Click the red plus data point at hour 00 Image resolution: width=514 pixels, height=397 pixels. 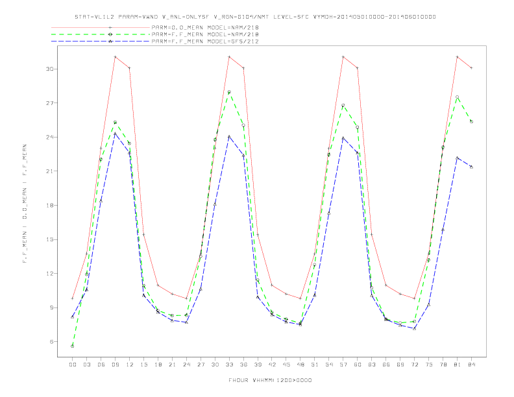73,298
